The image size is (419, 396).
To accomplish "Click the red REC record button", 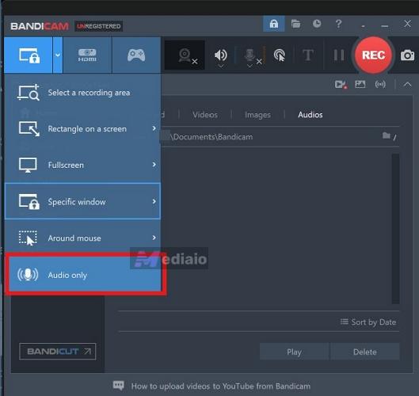I will click(373, 55).
